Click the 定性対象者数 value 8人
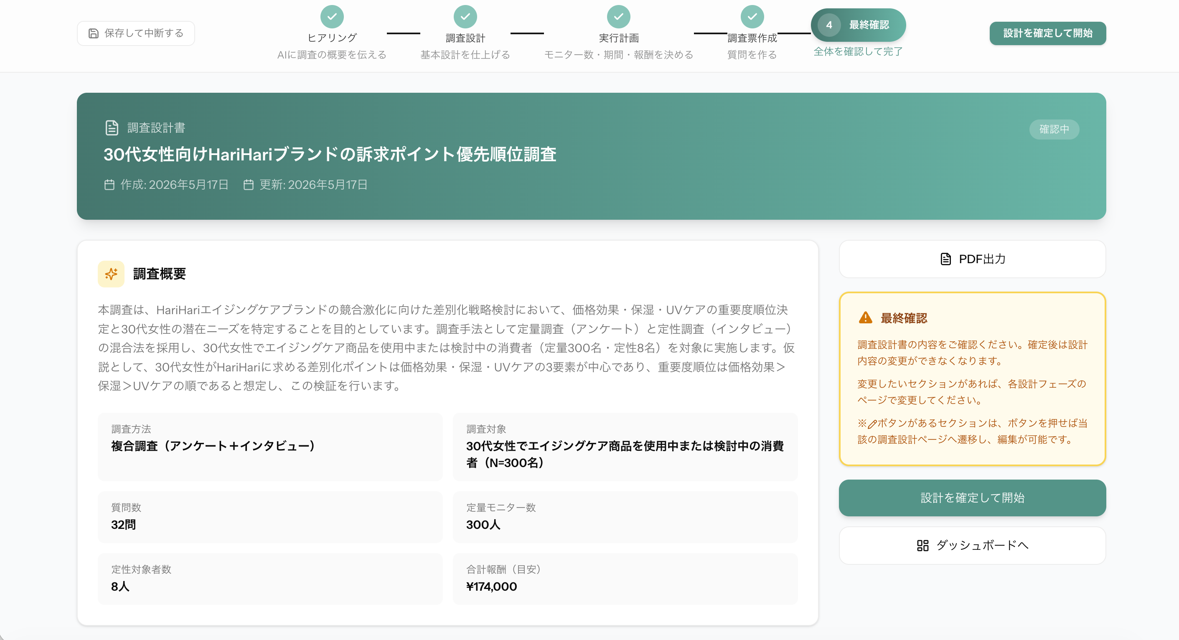This screenshot has width=1179, height=640. pyautogui.click(x=120, y=587)
